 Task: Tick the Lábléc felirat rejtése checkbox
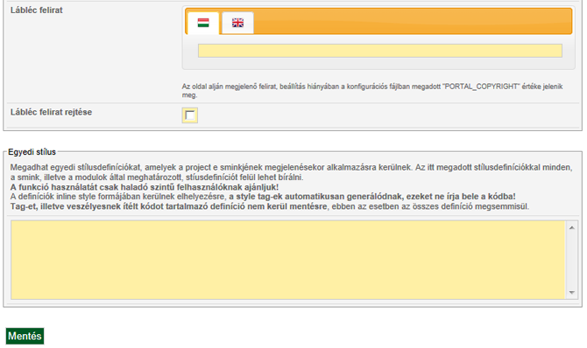[190, 115]
